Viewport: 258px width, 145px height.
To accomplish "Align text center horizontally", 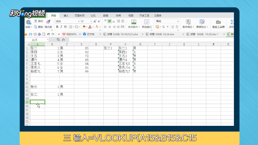I will pyautogui.click(x=110, y=27).
